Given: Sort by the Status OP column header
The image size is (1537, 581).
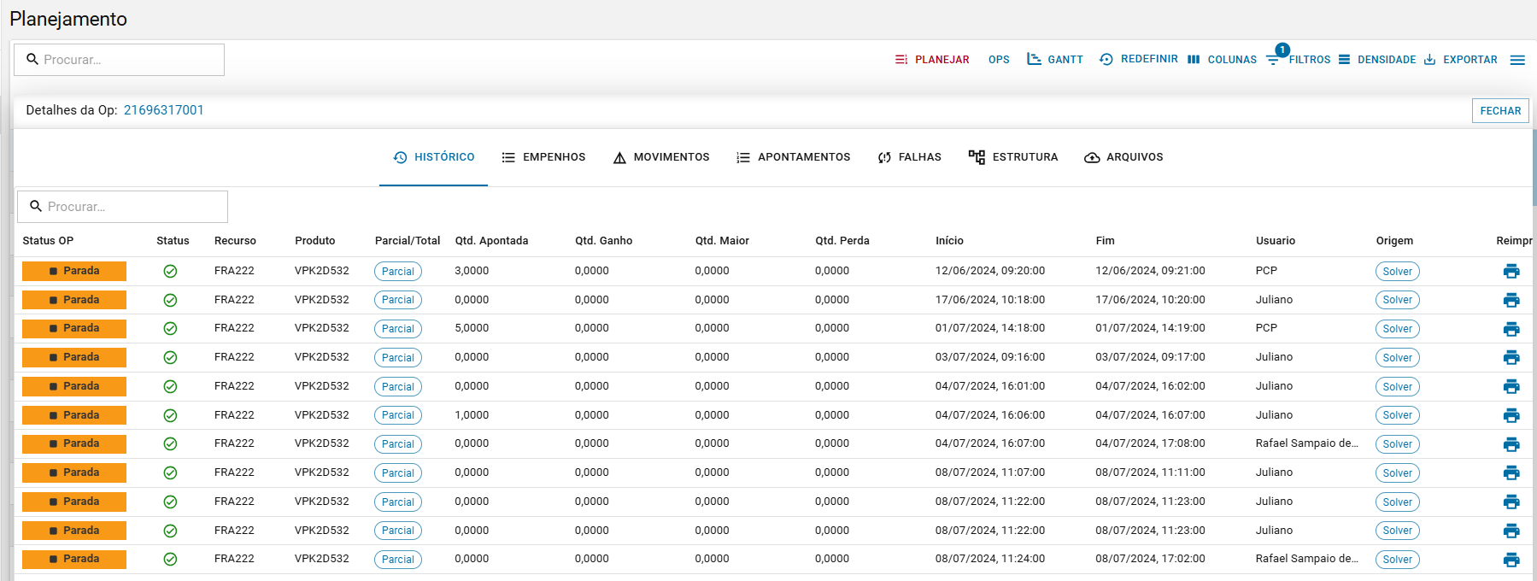Looking at the screenshot, I should (48, 241).
